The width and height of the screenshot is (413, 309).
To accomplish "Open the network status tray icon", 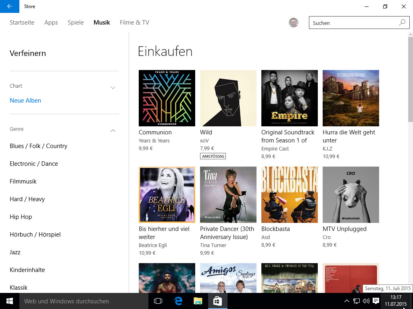I will (x=357, y=301).
